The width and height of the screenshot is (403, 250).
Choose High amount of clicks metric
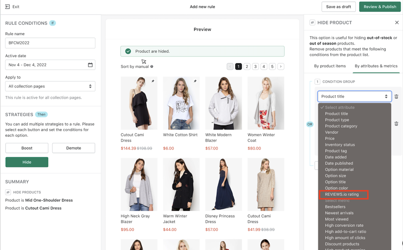pyautogui.click(x=345, y=238)
